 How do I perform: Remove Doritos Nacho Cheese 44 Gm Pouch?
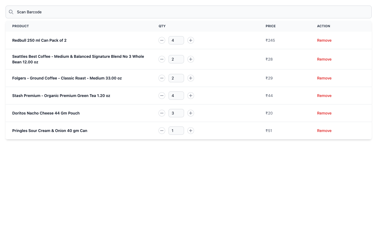pyautogui.click(x=324, y=113)
